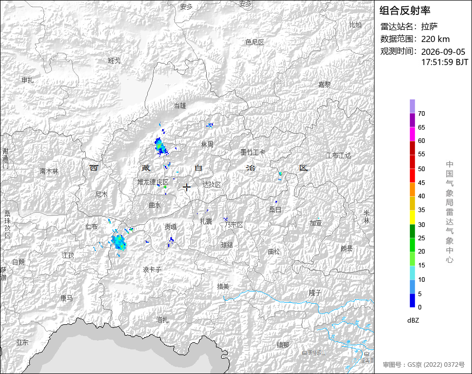Click the 申扎 place label
472x374 pixels.
[27, 80]
